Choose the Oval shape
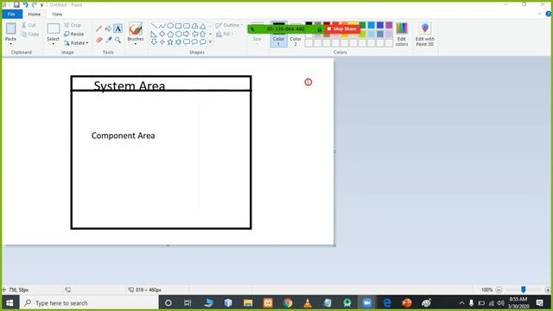The height and width of the screenshot is (311, 553). [x=170, y=26]
